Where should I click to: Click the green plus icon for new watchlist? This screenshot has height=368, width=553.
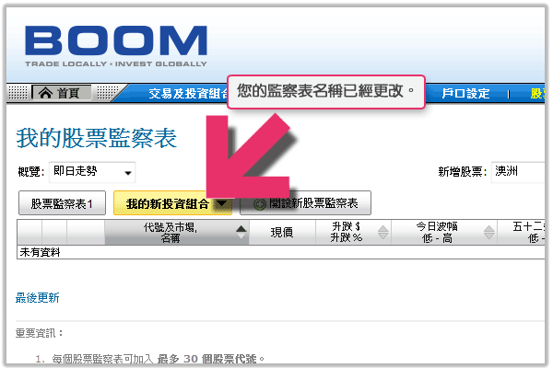coord(260,204)
